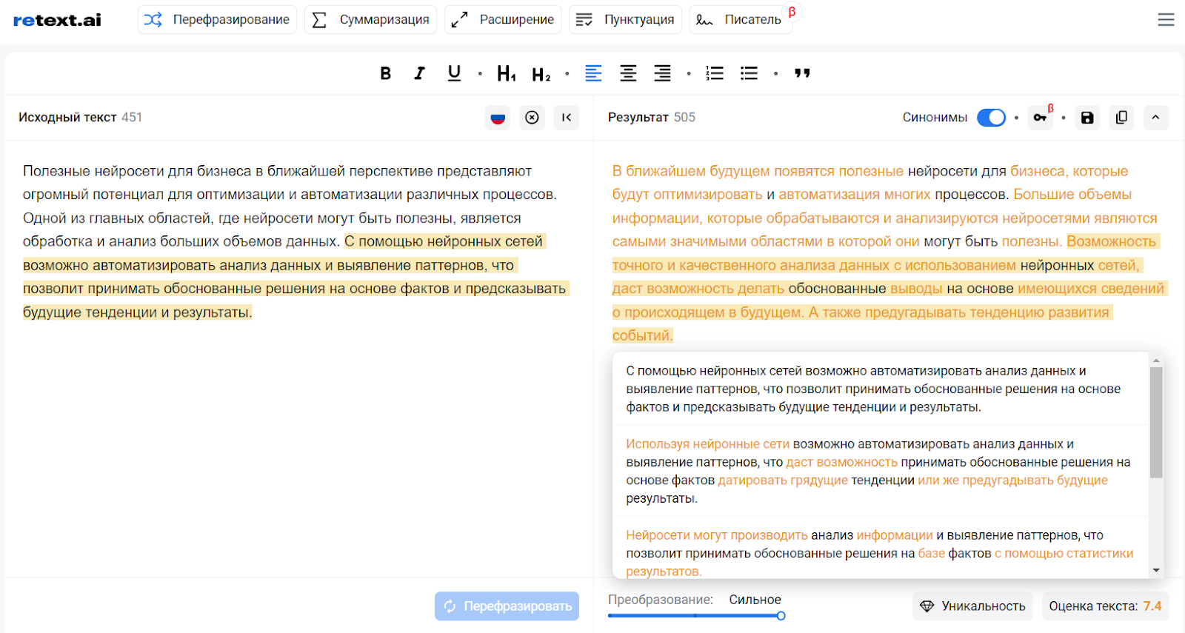Image resolution: width=1185 pixels, height=633 pixels.
Task: Align text to the left
Action: (x=593, y=73)
